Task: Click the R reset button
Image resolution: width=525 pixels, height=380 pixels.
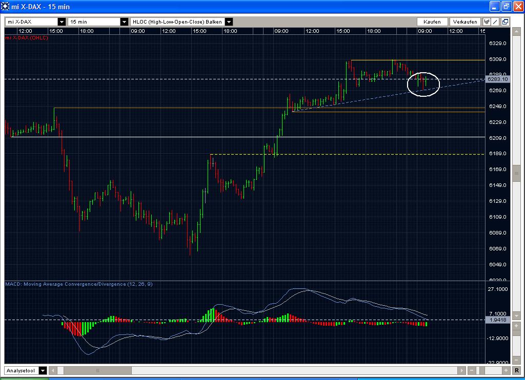Action: point(517,370)
